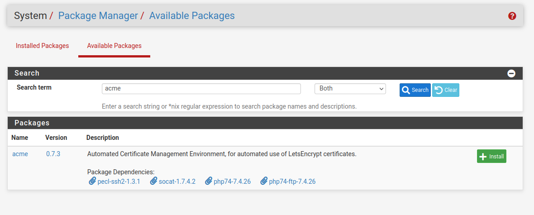
Task: Focus the Search term text field
Action: (x=201, y=89)
